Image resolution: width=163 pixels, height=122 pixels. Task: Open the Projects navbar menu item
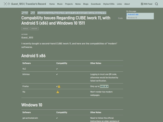click(69, 4)
